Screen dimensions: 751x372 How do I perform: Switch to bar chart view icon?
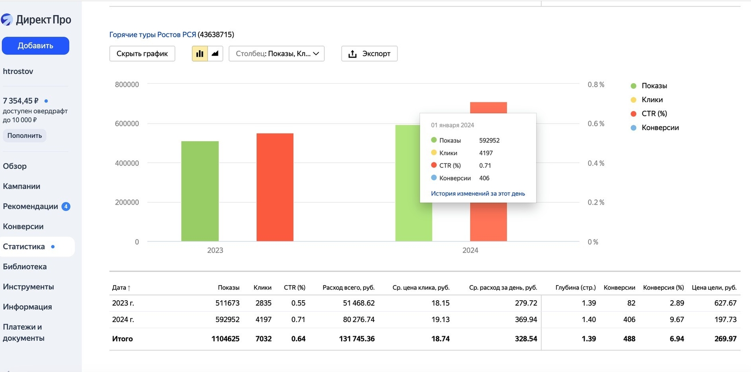point(200,54)
